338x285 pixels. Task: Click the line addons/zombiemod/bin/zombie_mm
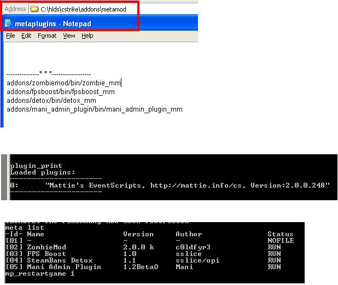click(x=63, y=83)
